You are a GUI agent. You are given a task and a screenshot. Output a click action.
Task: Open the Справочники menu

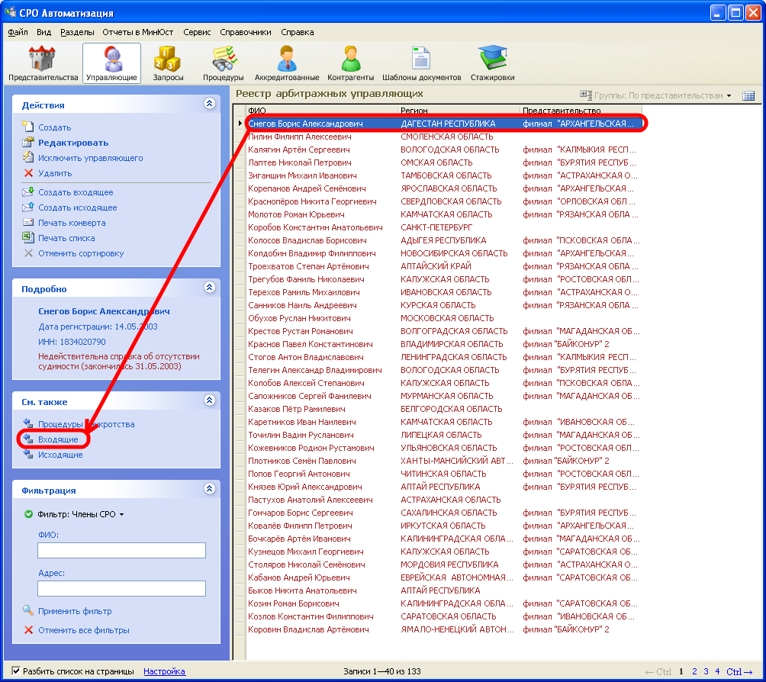click(x=245, y=32)
